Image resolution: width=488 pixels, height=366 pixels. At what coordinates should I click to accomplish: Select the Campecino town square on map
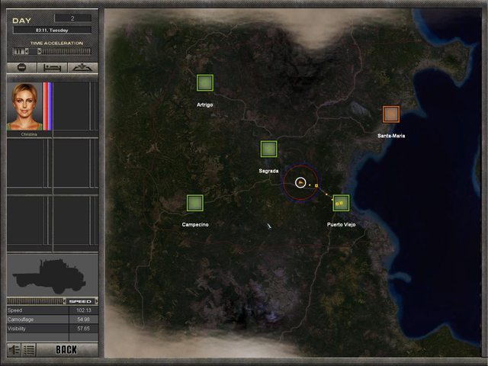point(195,203)
